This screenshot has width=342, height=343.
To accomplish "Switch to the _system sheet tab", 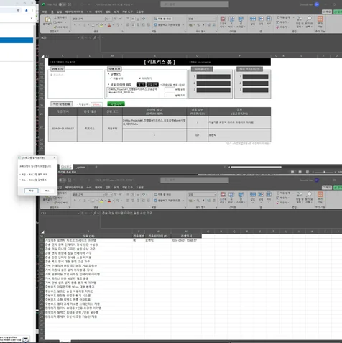I will [81, 167].
